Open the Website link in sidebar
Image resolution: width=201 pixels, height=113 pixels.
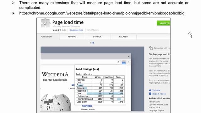[x=156, y=90]
